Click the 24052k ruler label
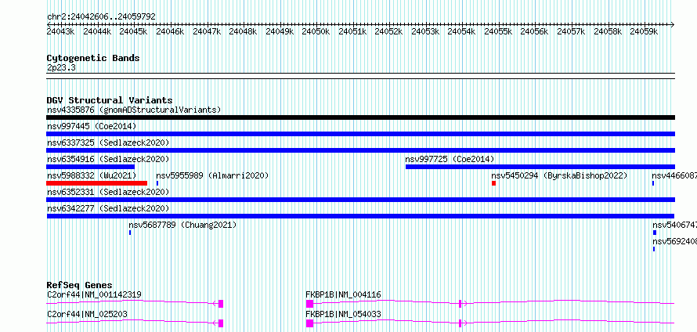This screenshot has width=697, height=332. (388, 31)
